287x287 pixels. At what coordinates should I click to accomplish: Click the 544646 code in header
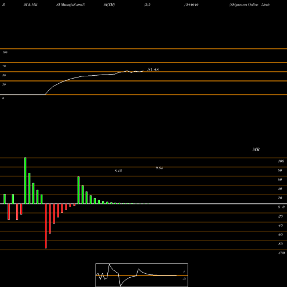(192, 5)
